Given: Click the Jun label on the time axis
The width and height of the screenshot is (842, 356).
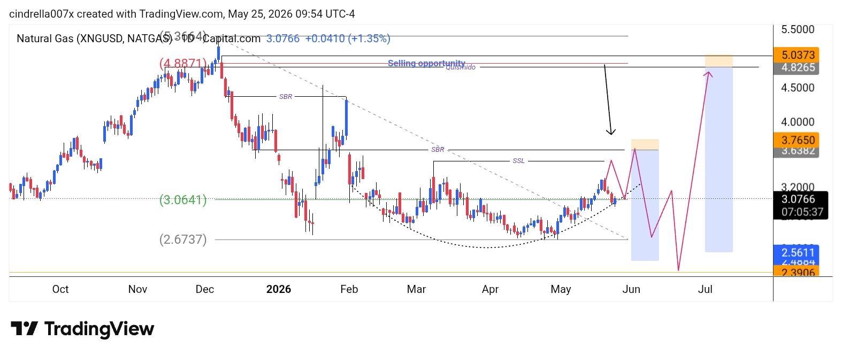Looking at the screenshot, I should (631, 289).
